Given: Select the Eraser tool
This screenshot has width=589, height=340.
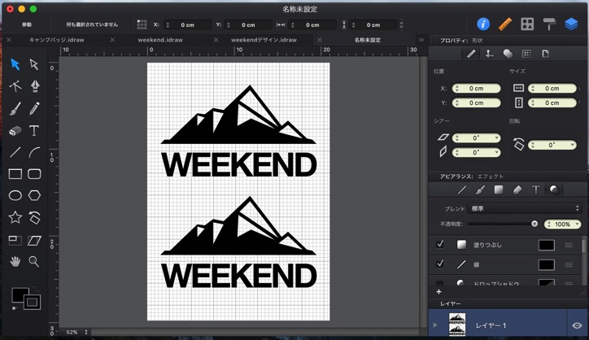Looking at the screenshot, I should coord(15,130).
